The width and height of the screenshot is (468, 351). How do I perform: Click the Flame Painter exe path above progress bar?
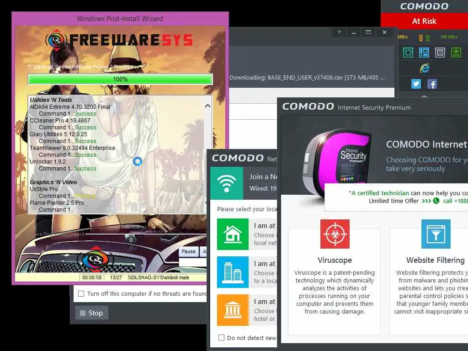tap(84, 67)
